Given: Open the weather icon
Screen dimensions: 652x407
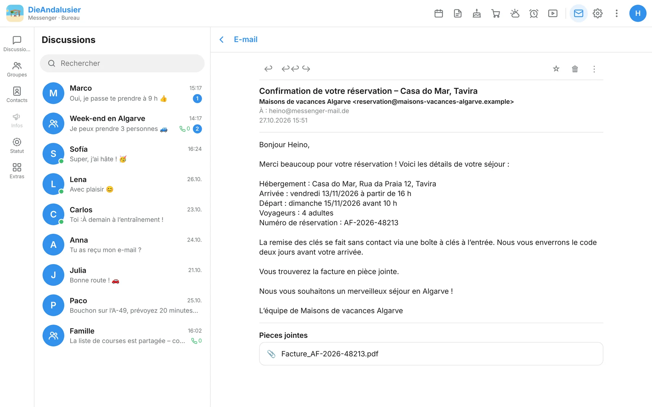Looking at the screenshot, I should (515, 13).
